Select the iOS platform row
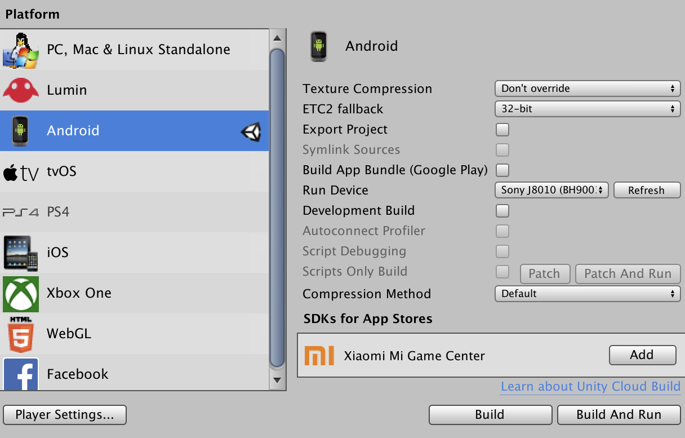 (135, 253)
